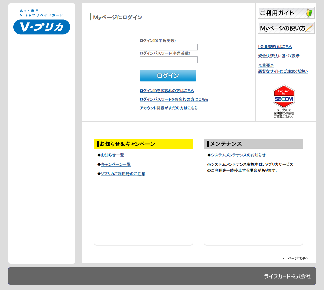This screenshot has width=324, height=290.
Task: Open the 資金決済法に基づく表示 link
Action: point(279,56)
